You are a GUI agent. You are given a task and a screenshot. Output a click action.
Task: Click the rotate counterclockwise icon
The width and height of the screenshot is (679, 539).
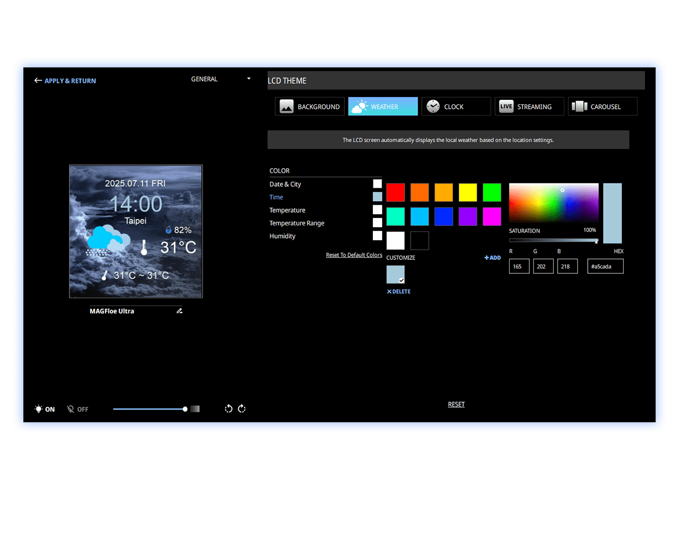pos(229,408)
